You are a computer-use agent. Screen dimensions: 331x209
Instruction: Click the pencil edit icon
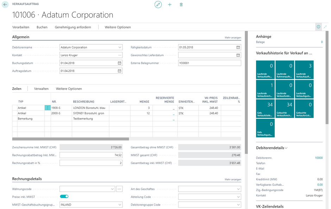point(158,5)
